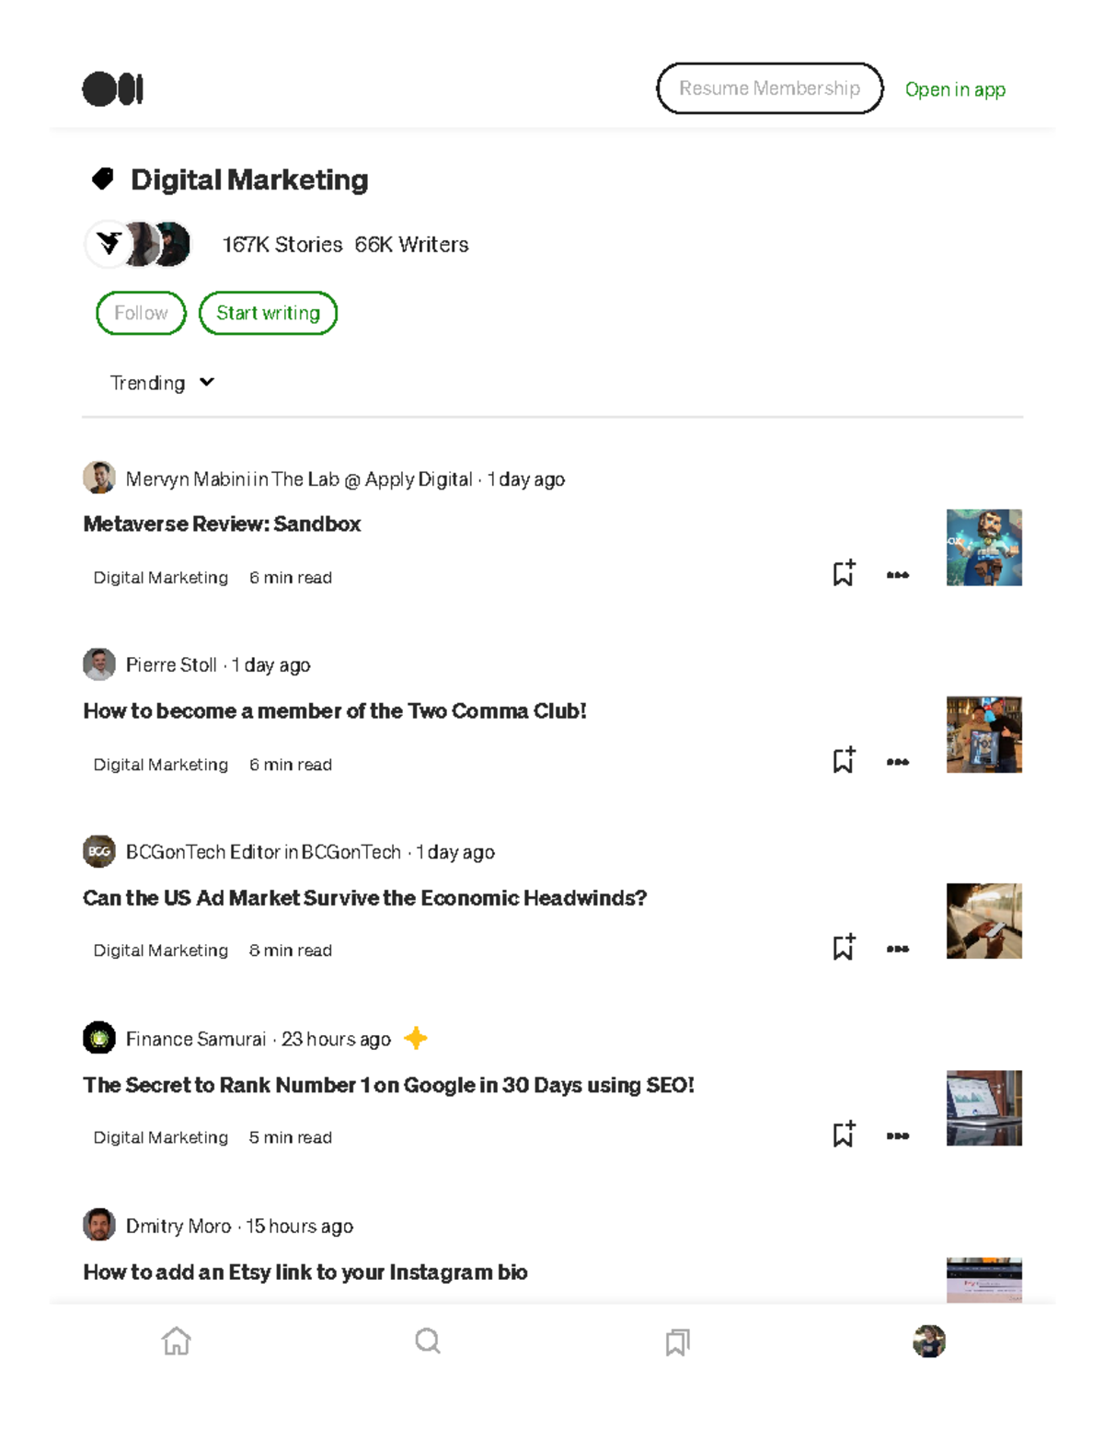Expand the Trending sort dropdown
The height and width of the screenshot is (1429, 1104).
163,382
